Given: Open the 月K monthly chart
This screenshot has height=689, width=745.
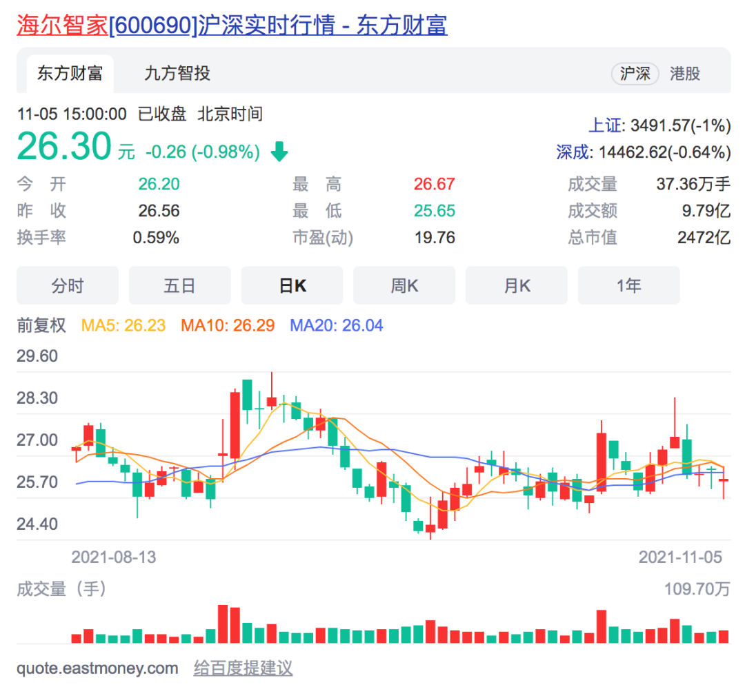Looking at the screenshot, I should click(516, 285).
